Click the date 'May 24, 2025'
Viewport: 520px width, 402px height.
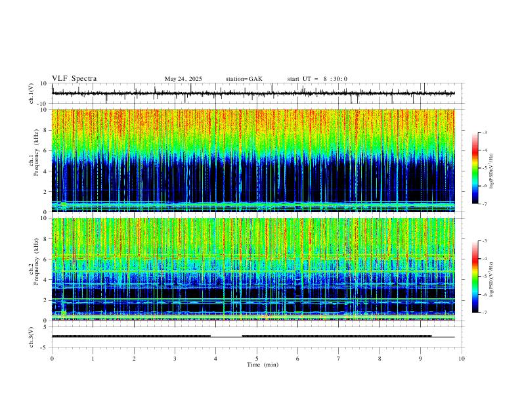[183, 79]
